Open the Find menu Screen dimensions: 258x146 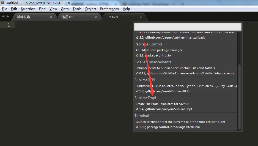click(x=42, y=9)
